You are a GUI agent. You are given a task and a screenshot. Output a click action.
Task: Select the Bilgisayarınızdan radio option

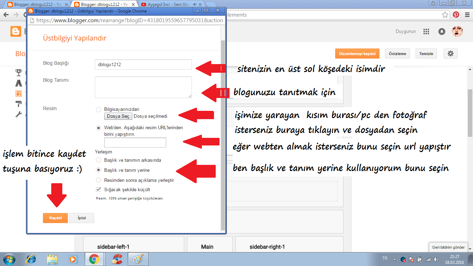pyautogui.click(x=98, y=109)
